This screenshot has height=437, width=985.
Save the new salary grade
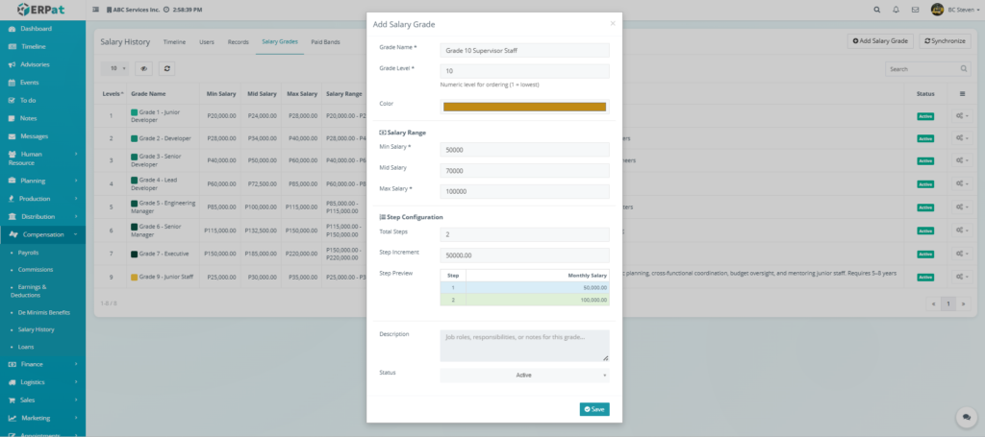pos(594,409)
